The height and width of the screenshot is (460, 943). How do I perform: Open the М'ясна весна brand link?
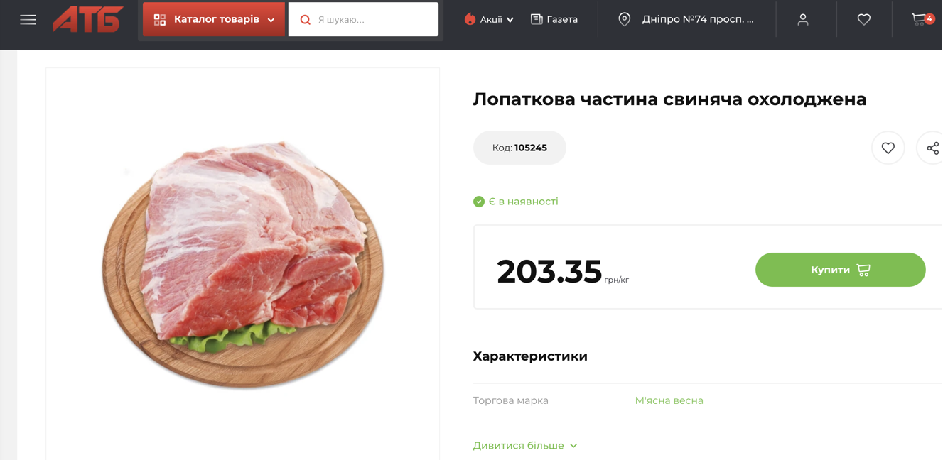click(x=669, y=400)
